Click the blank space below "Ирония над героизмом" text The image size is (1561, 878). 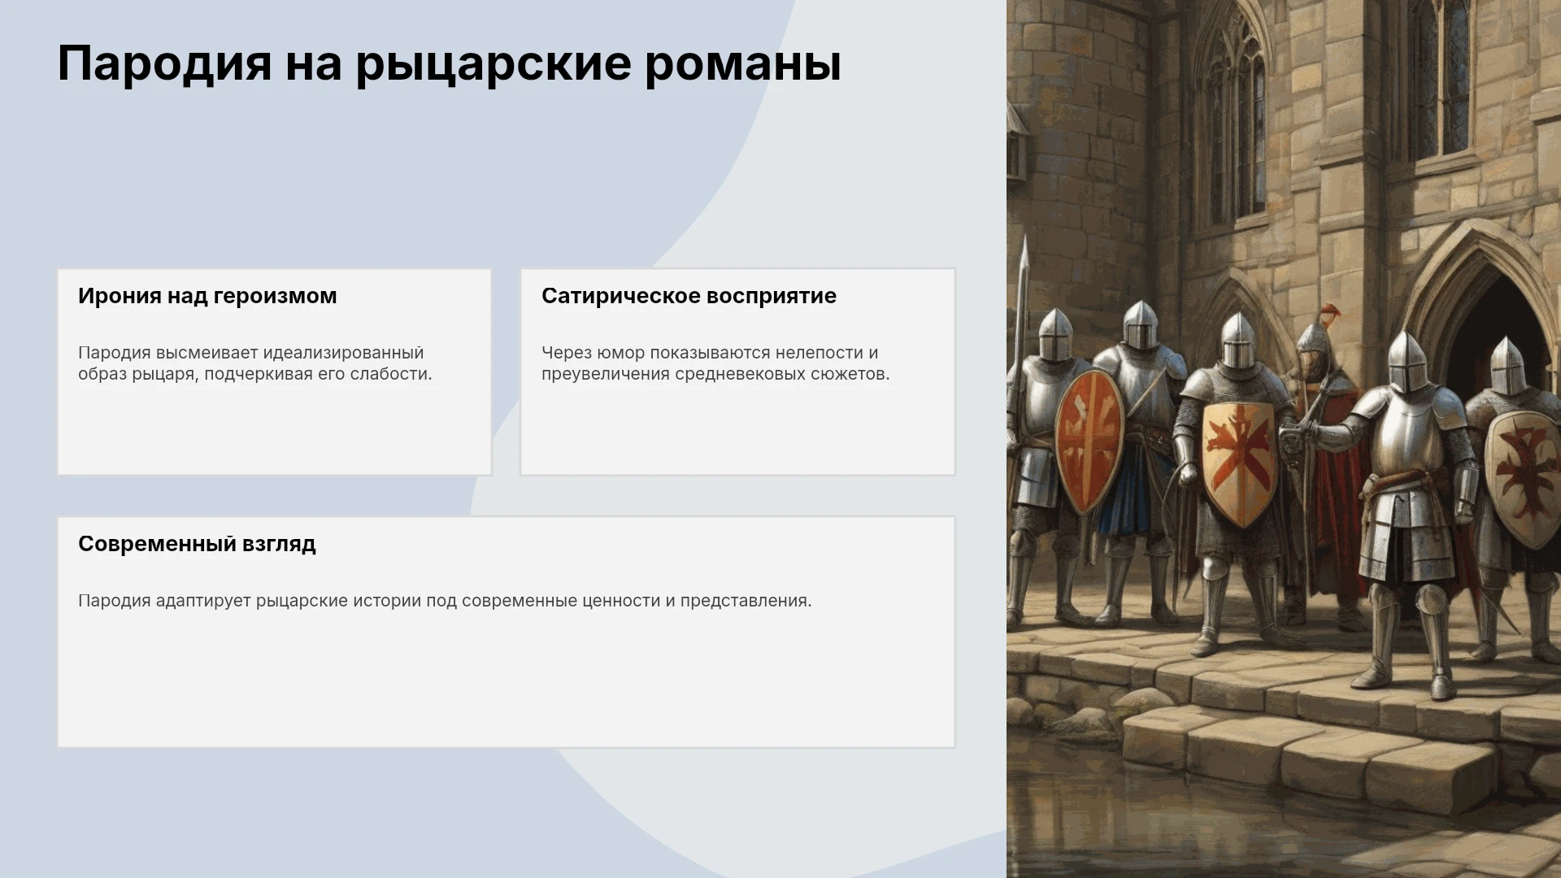[x=274, y=431]
